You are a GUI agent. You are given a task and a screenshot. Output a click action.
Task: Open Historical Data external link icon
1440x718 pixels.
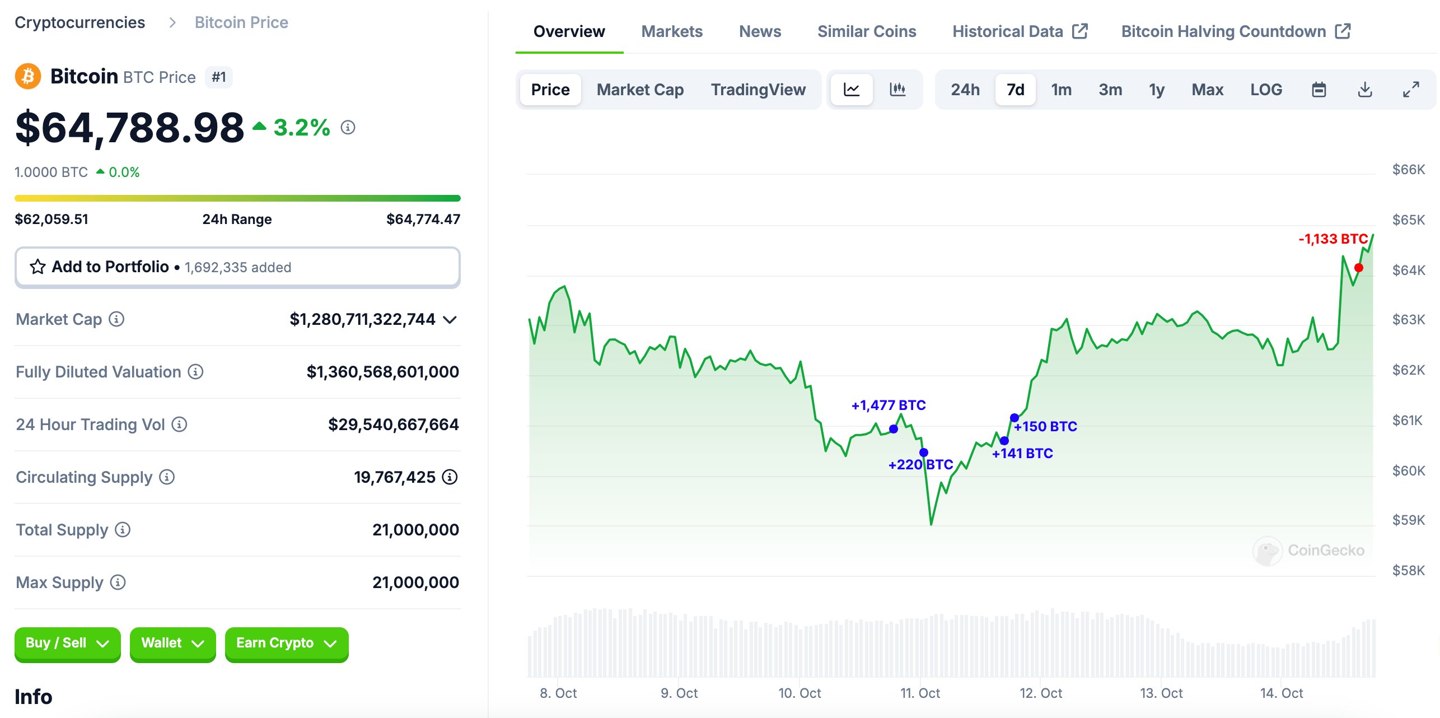pyautogui.click(x=1080, y=31)
